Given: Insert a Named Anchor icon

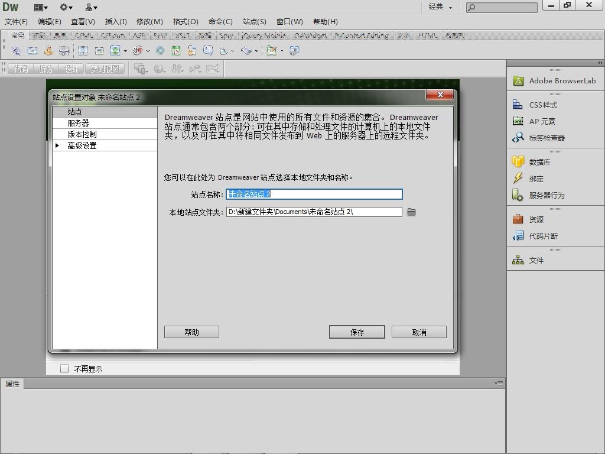Looking at the screenshot, I should click(x=48, y=50).
